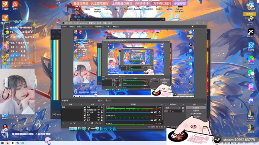Open the 芒果TV desktop shortcut
The image size is (259, 145).
pyautogui.click(x=15, y=5)
